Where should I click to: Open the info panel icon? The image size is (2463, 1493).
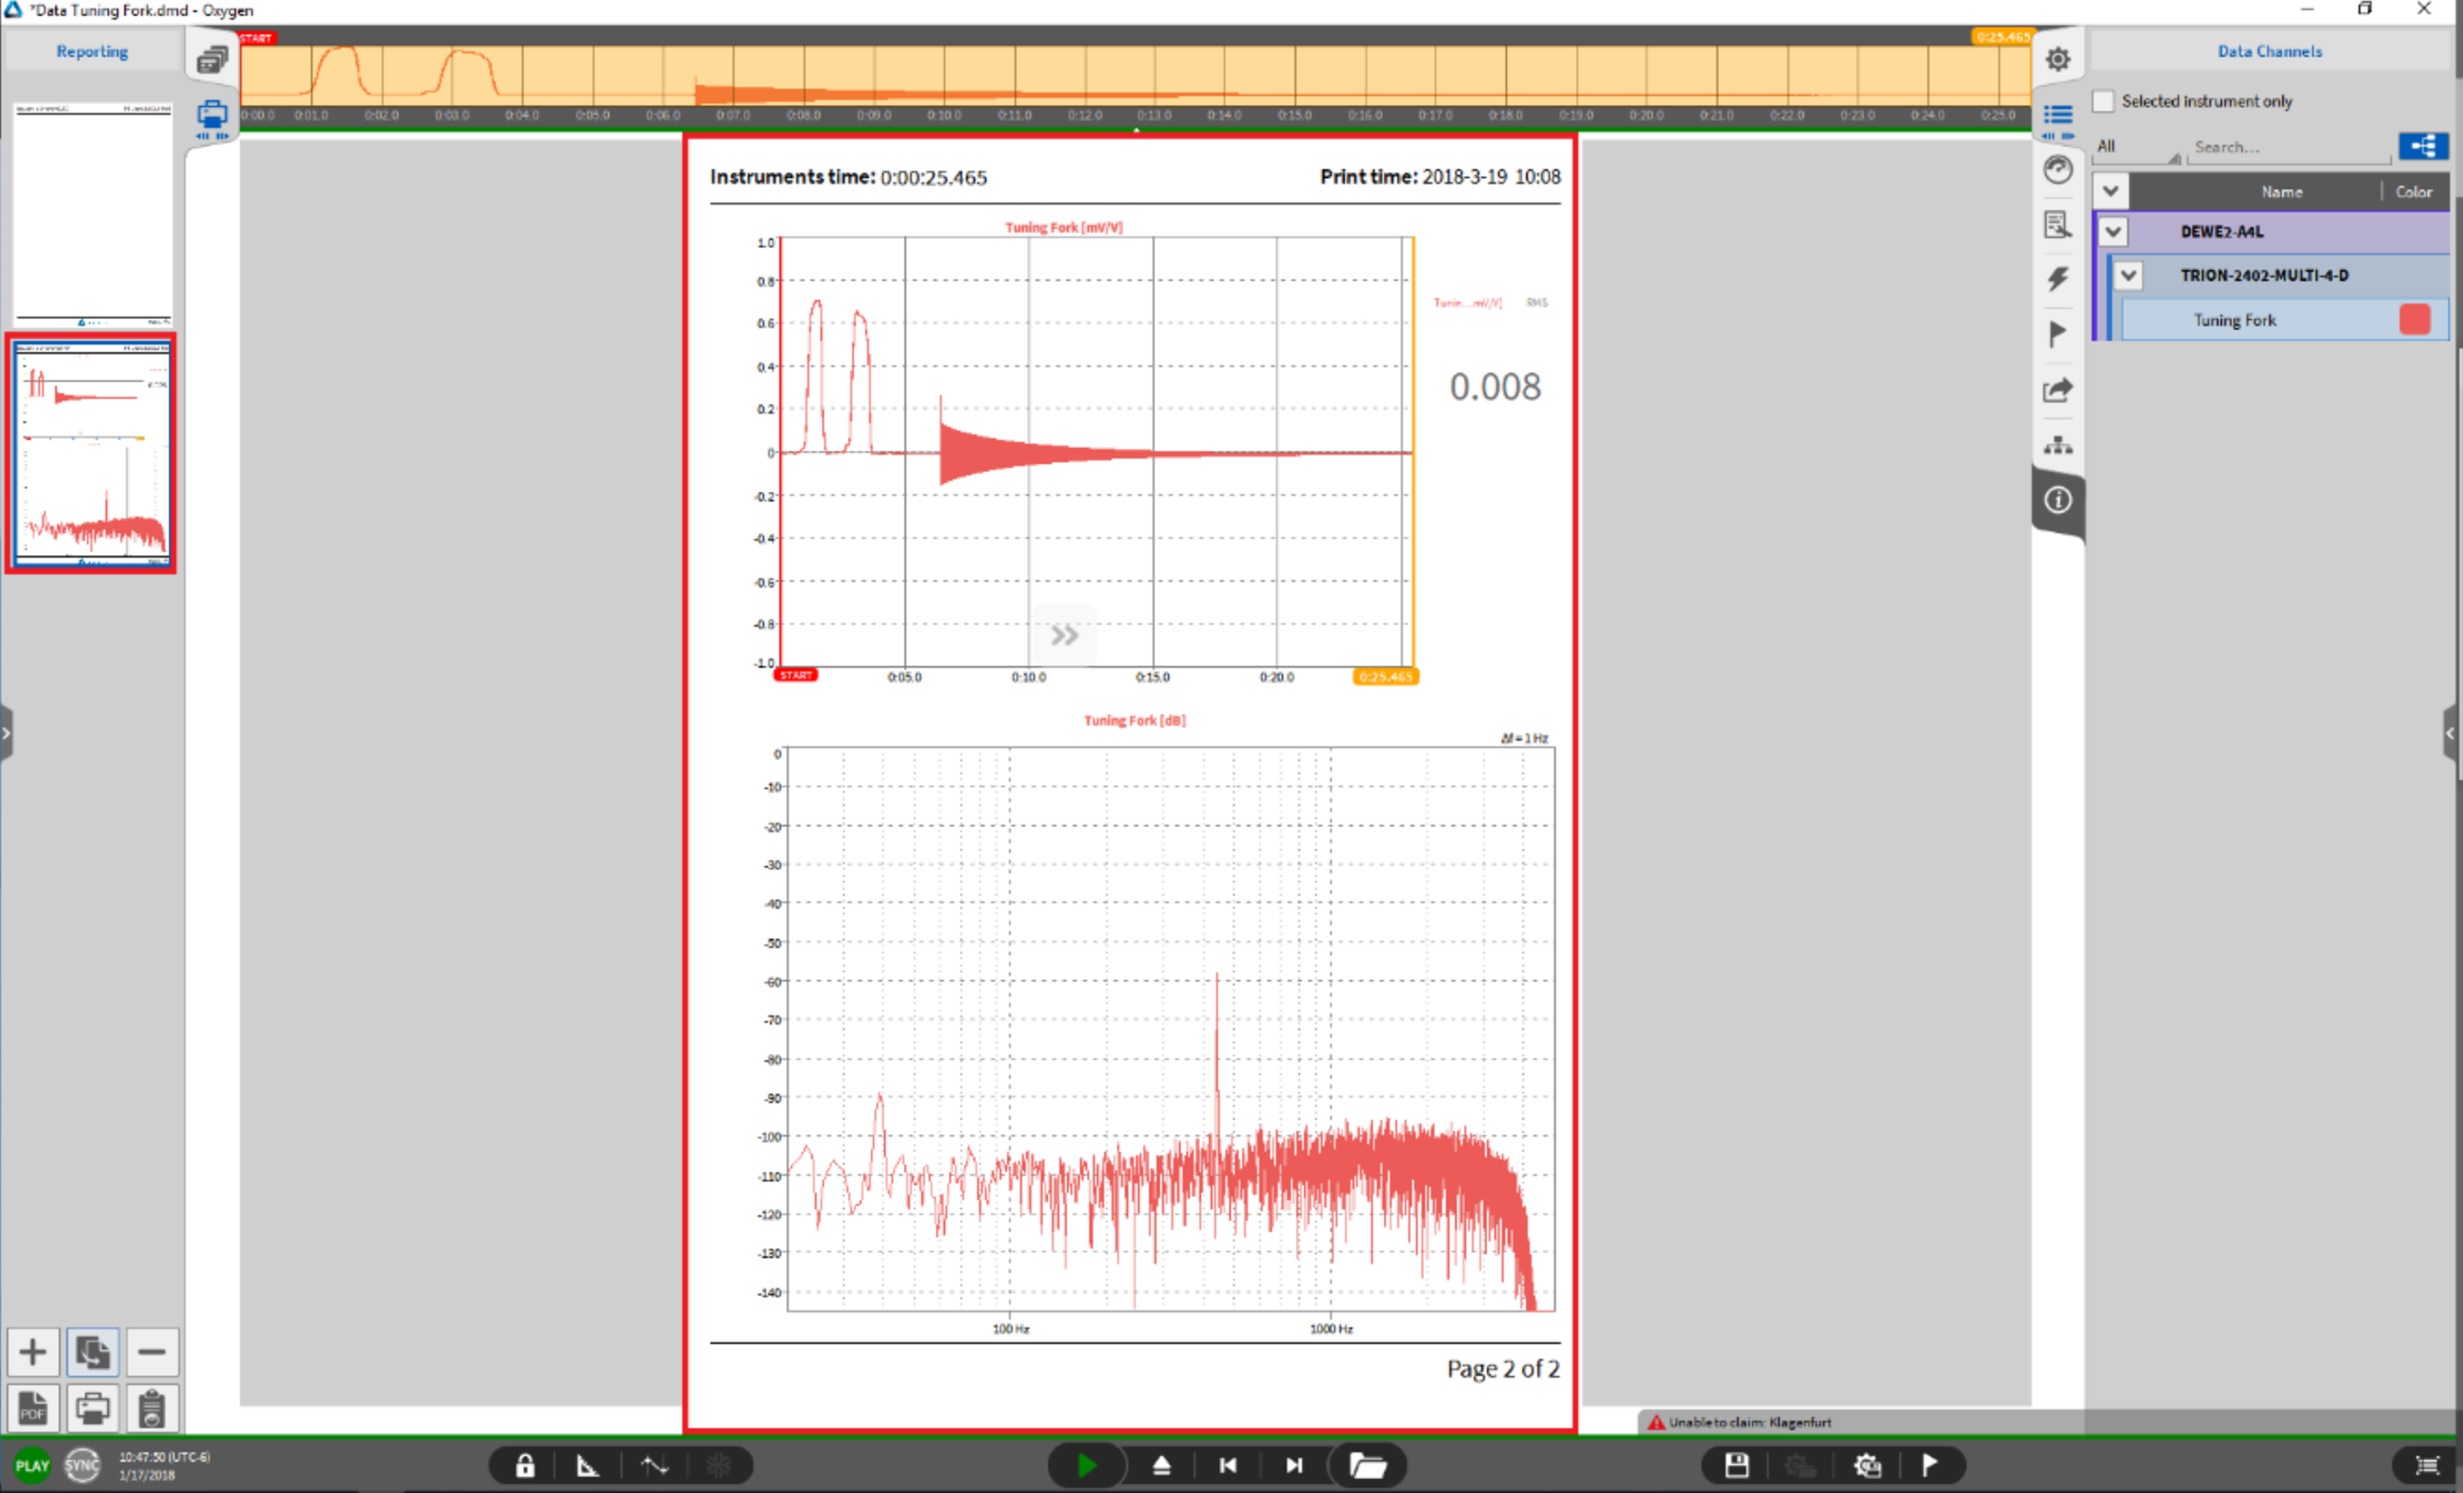click(2057, 500)
